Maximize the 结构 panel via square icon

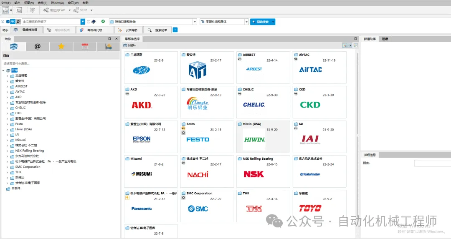tap(109, 38)
